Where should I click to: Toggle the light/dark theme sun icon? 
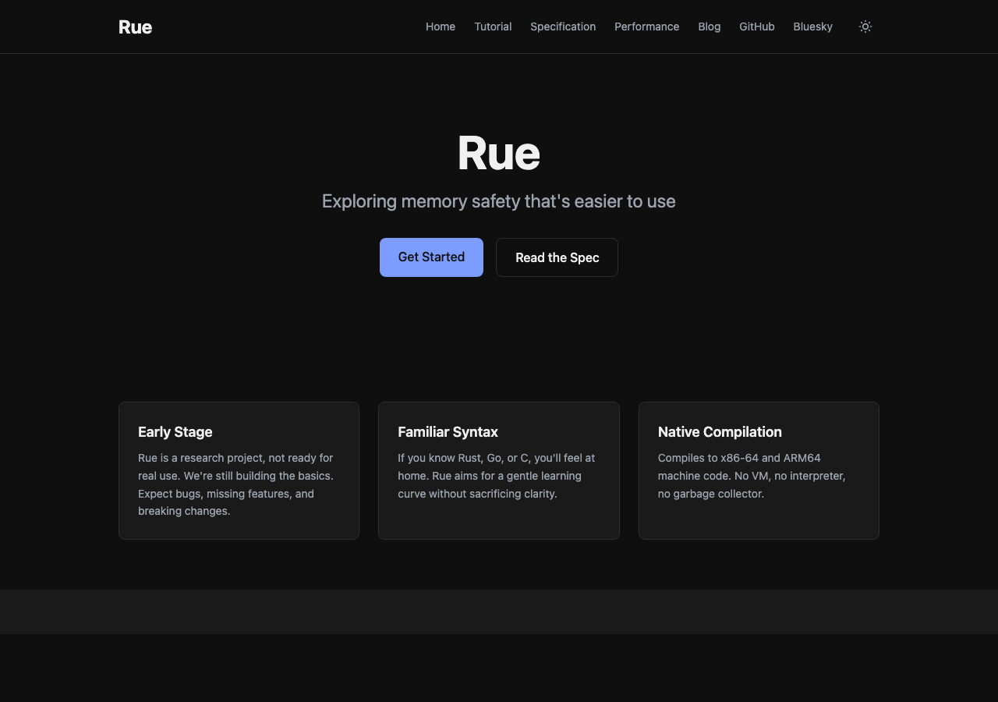865,26
